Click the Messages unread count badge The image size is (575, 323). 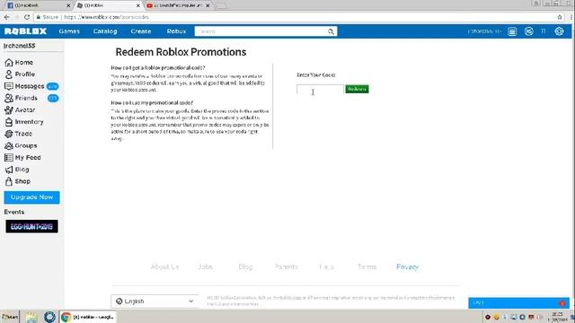52,86
